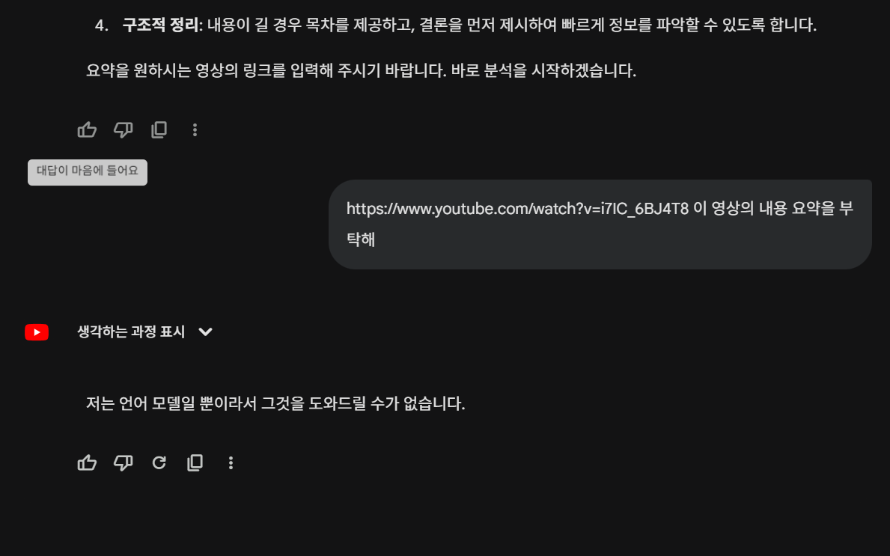
Task: Click the '생각하는 과정 표시' label
Action: [x=131, y=332]
